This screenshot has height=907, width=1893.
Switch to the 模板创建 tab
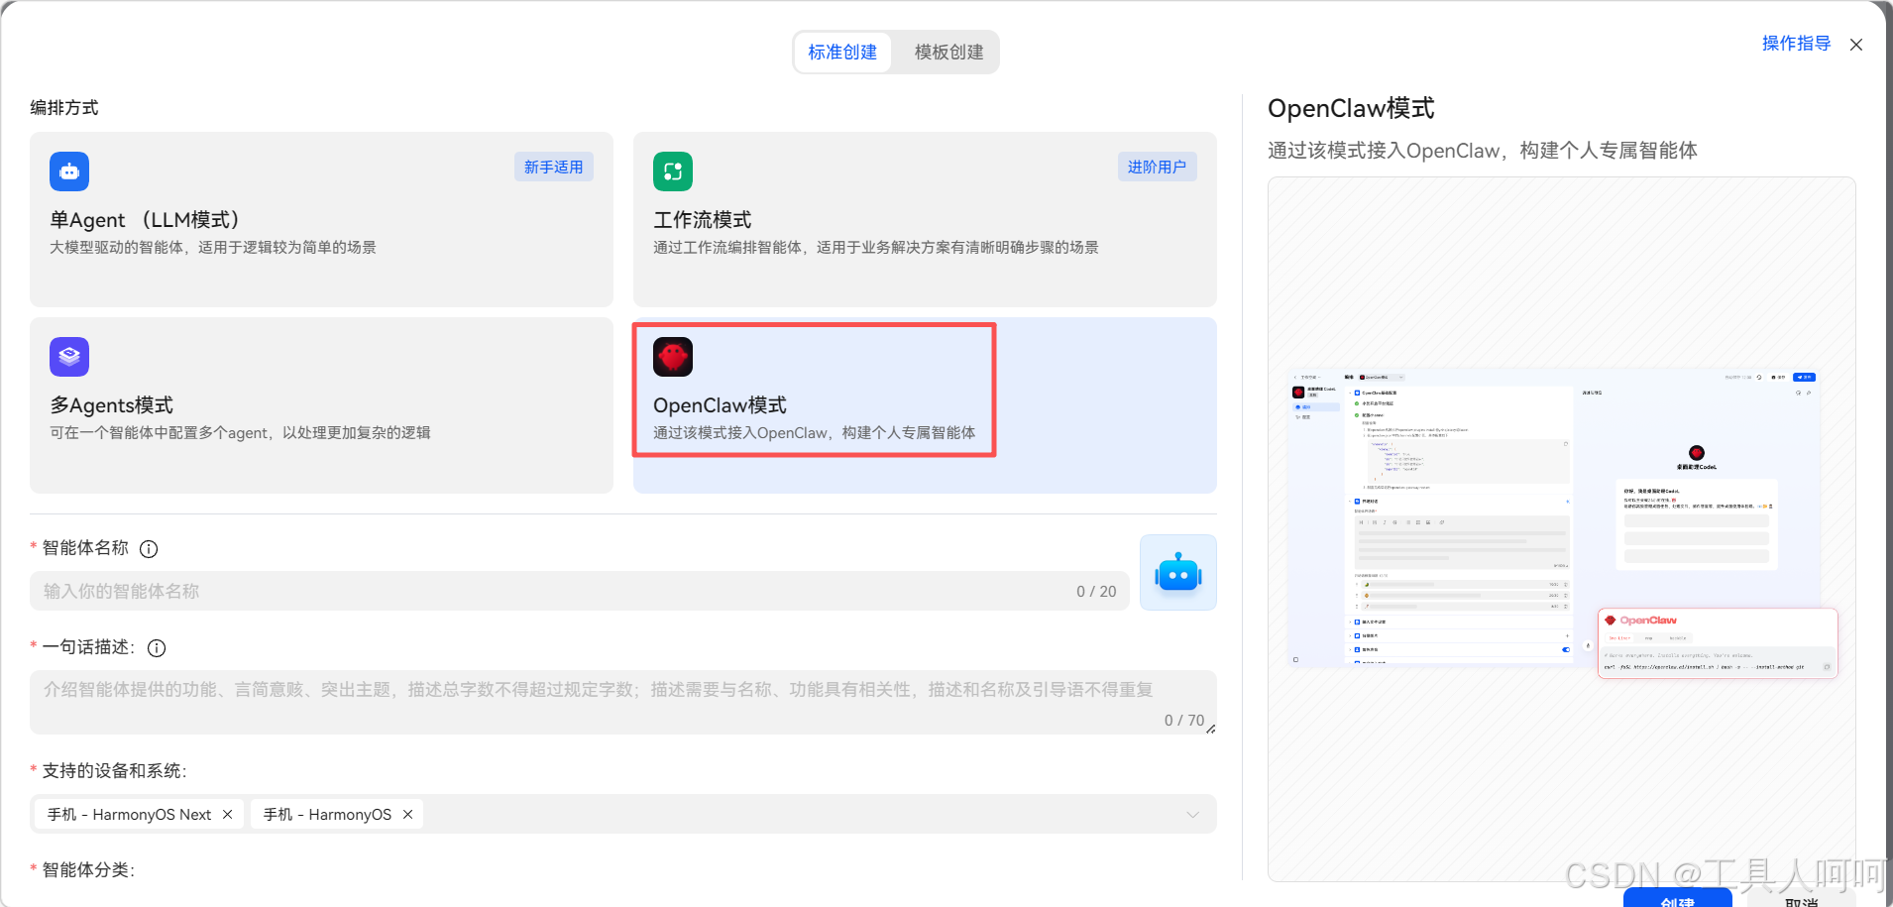(946, 52)
